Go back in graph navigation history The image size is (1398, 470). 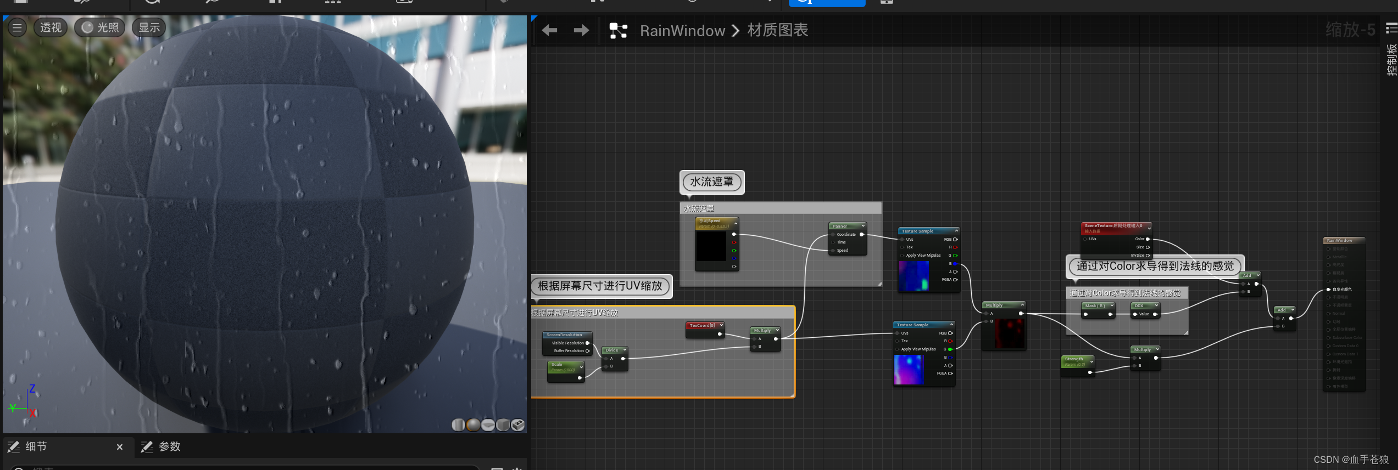click(x=549, y=31)
